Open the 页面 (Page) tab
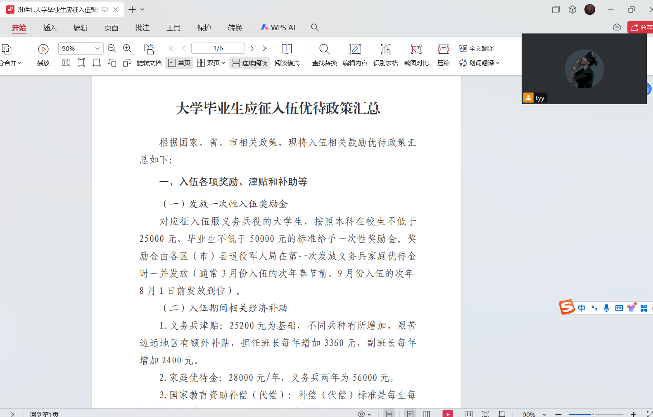 pos(112,28)
